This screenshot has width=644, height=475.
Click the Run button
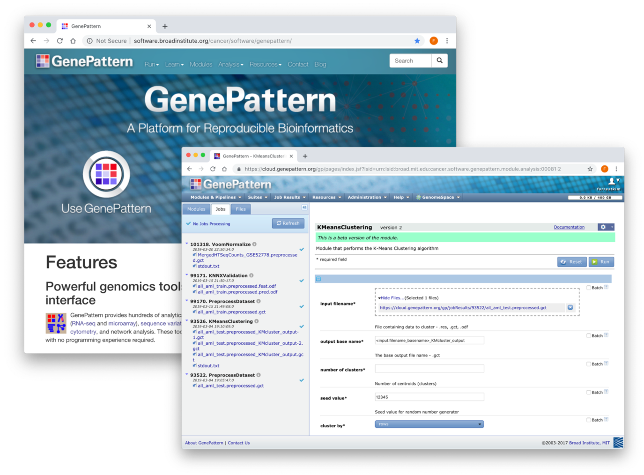click(x=601, y=262)
